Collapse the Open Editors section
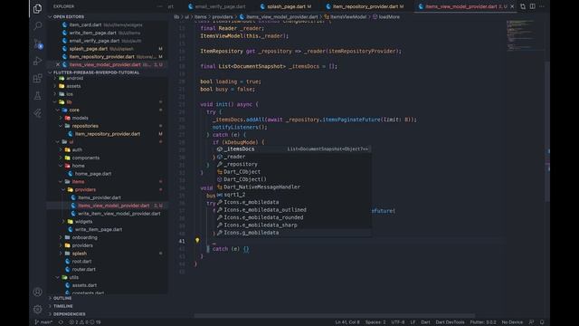 (x=69, y=17)
